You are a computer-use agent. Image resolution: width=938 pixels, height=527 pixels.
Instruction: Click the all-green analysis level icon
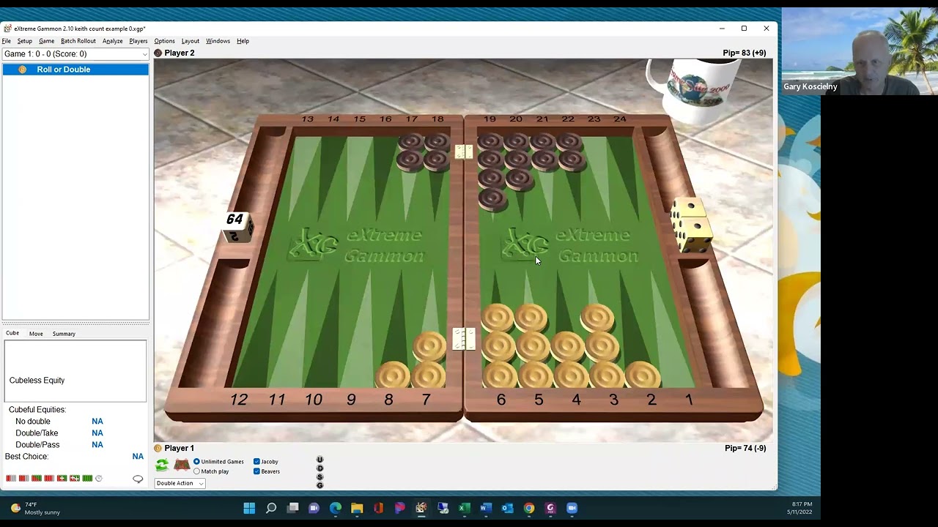[87, 478]
